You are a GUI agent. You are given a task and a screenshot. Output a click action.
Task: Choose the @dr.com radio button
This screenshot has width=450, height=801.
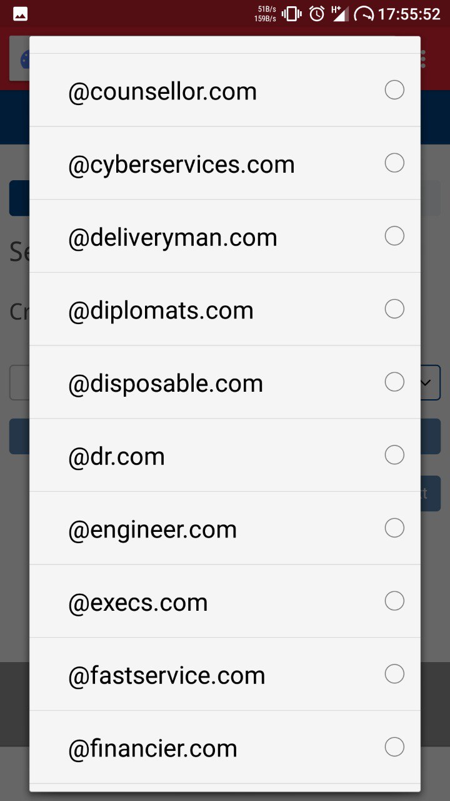[x=394, y=455]
